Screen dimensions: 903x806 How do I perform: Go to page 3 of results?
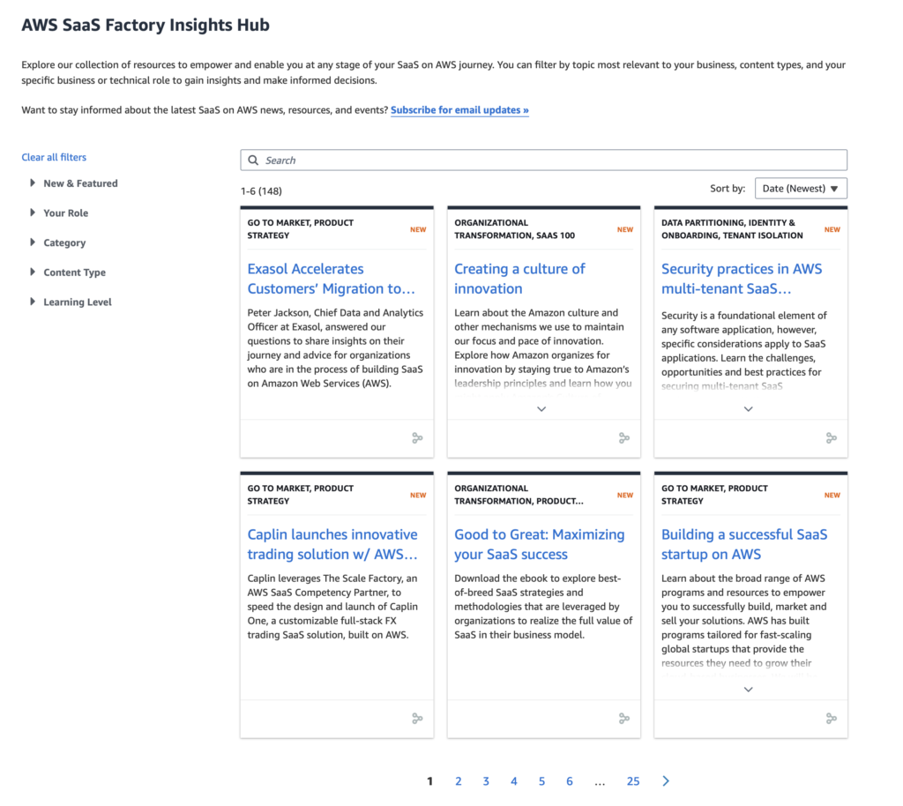coord(486,781)
